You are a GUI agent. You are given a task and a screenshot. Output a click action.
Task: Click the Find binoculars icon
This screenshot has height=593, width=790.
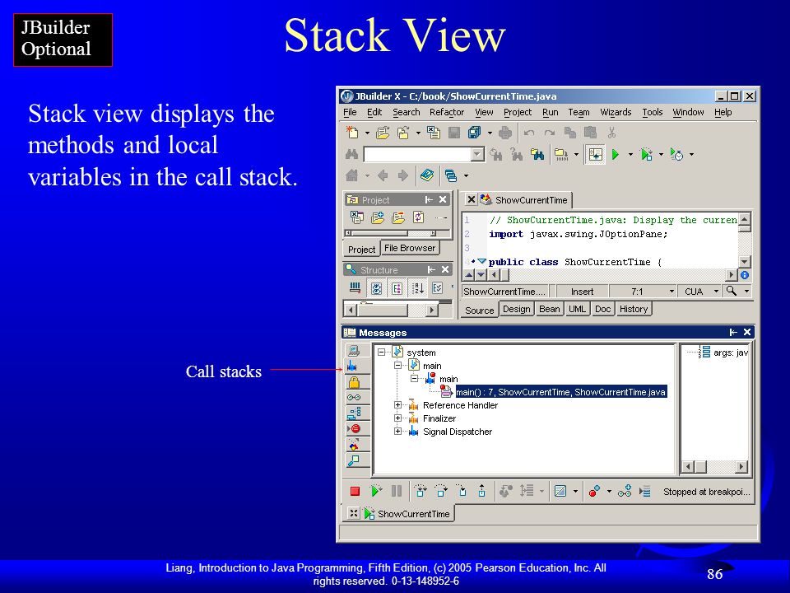(x=351, y=154)
